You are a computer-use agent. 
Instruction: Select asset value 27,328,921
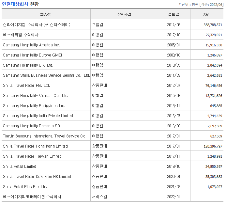tap(214, 35)
